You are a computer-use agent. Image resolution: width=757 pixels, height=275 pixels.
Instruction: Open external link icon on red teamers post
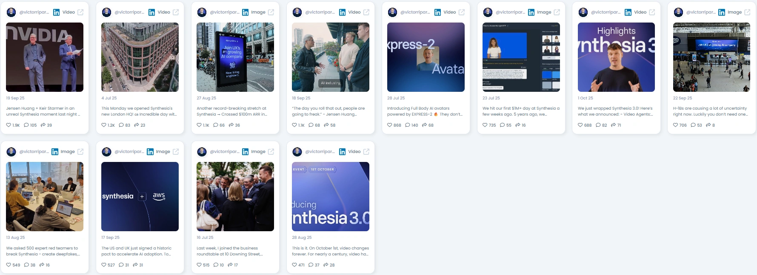click(80, 152)
